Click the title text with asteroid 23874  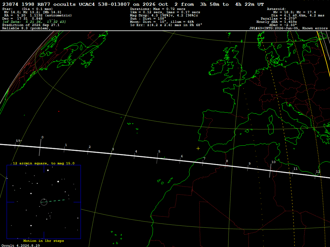[133, 5]
